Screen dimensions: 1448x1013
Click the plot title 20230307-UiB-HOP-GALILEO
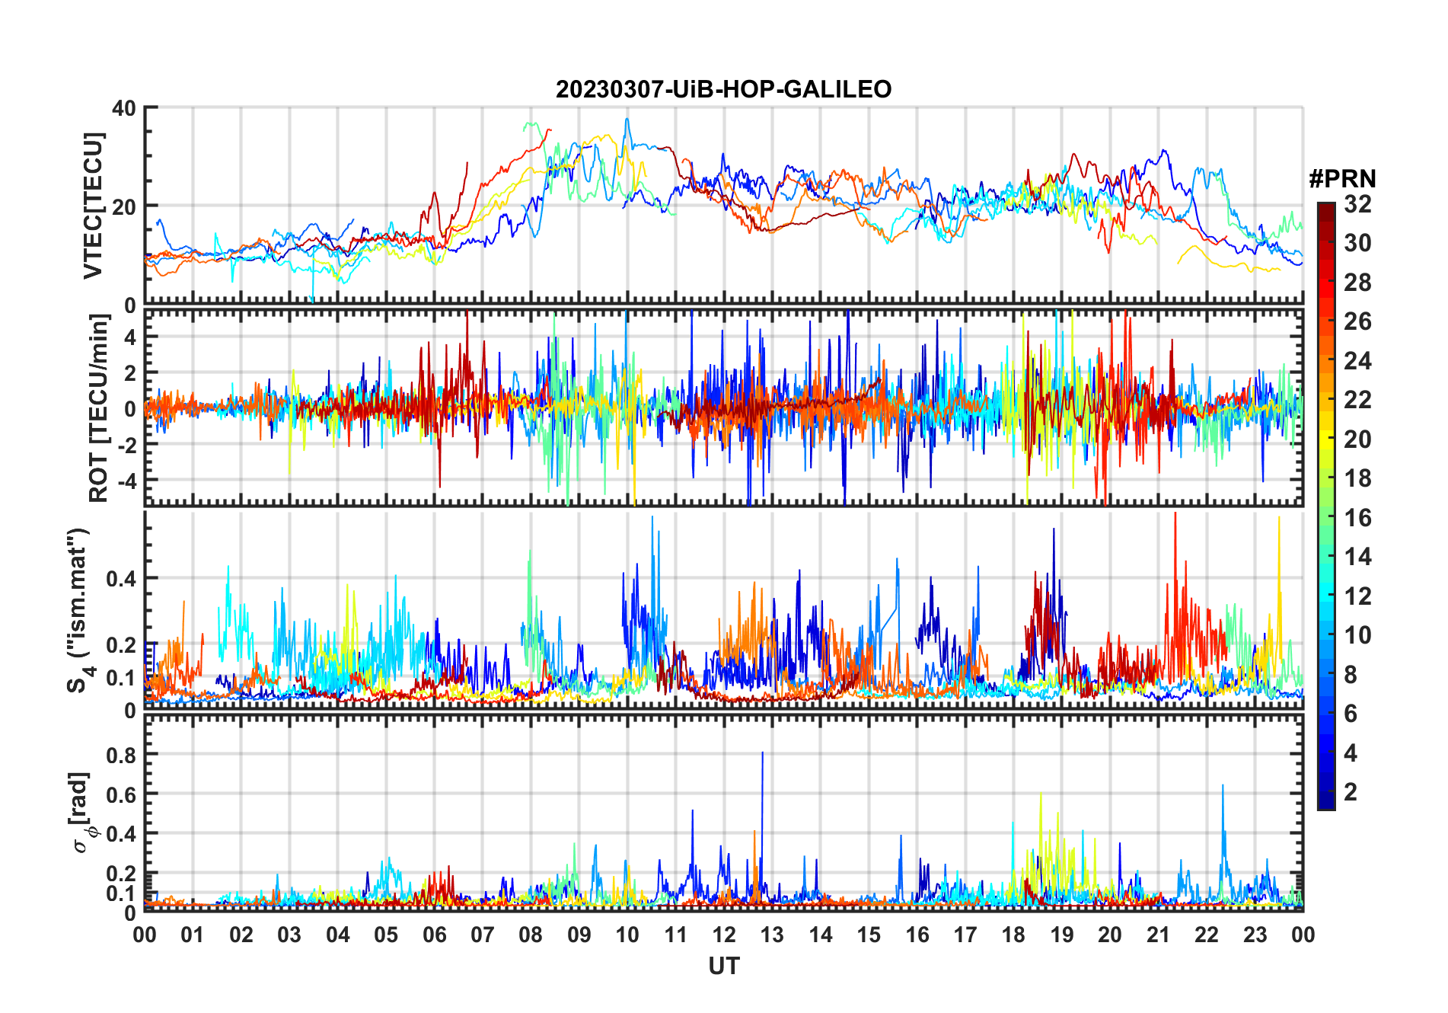click(723, 89)
